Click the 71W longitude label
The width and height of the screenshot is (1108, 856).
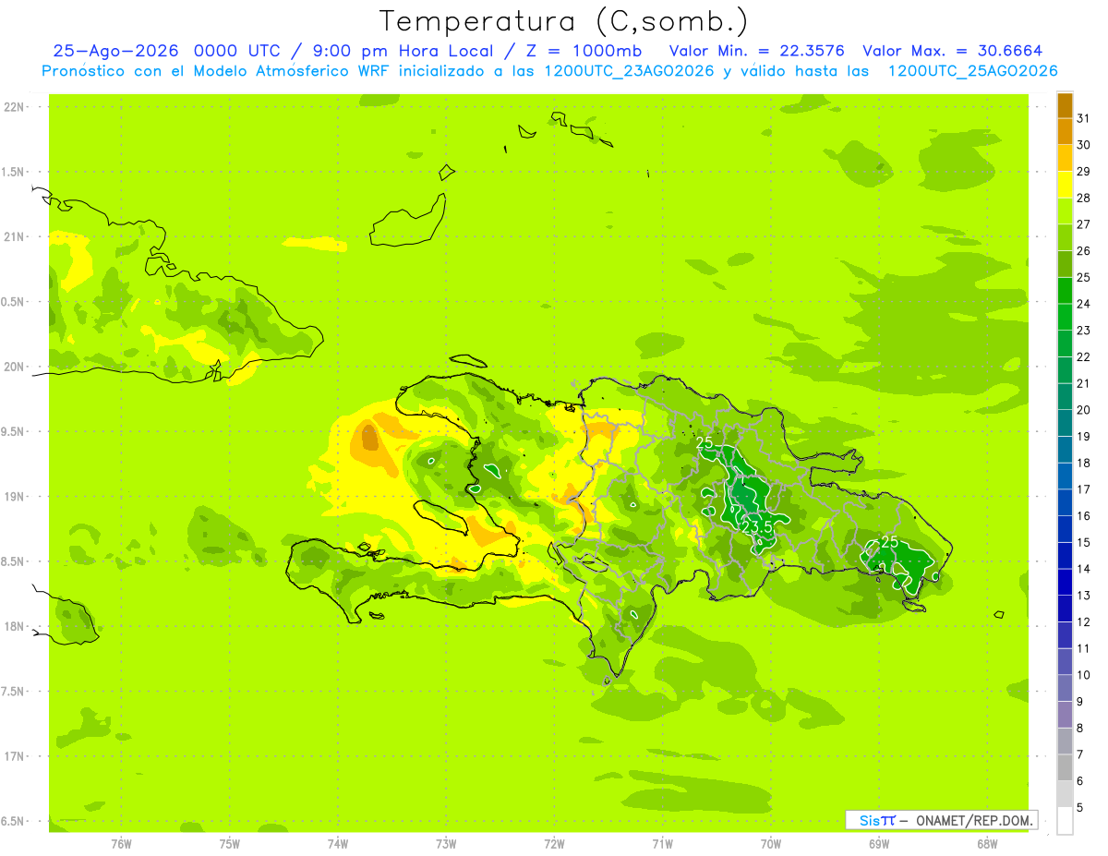tap(662, 844)
